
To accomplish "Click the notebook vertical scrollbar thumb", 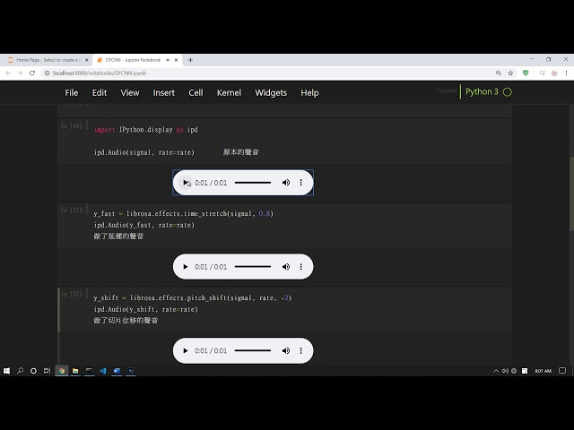I will tap(571, 193).
